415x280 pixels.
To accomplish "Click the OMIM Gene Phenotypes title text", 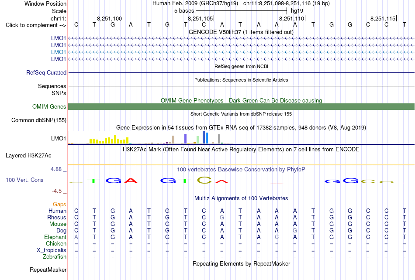I will tap(241, 101).
